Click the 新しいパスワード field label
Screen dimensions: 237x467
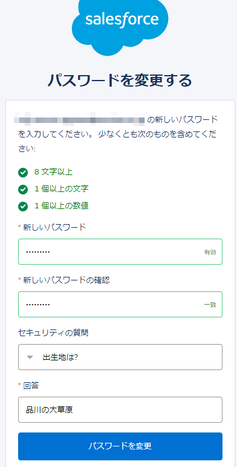[54, 227]
